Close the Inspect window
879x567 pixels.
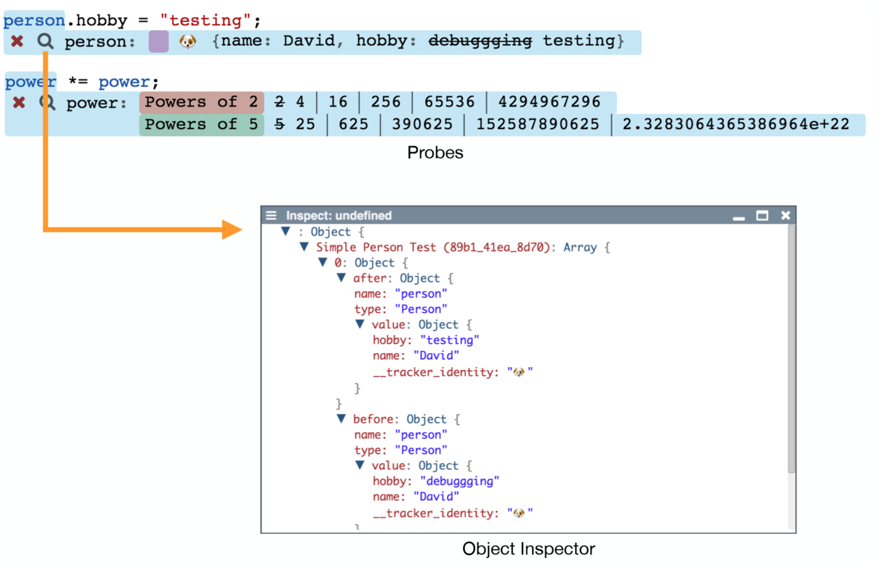coord(786,215)
